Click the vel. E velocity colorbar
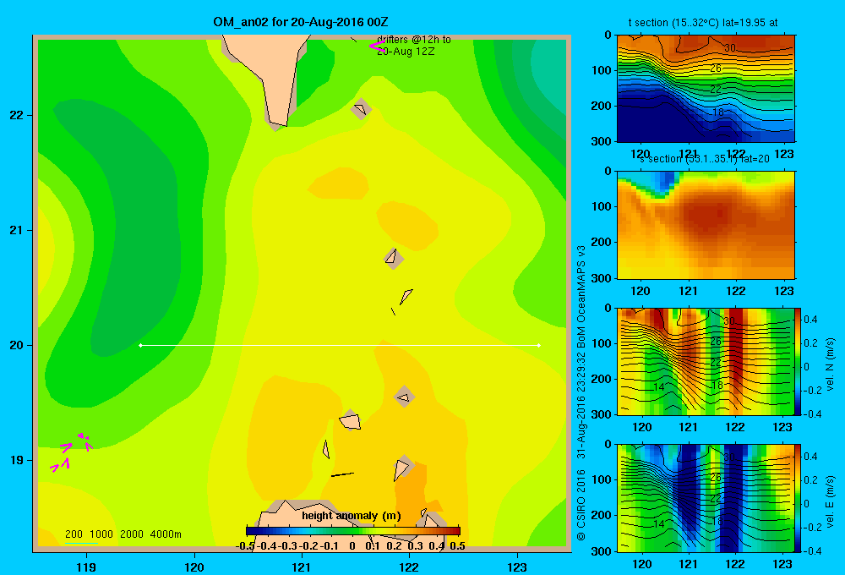The width and height of the screenshot is (845, 575). tap(799, 498)
